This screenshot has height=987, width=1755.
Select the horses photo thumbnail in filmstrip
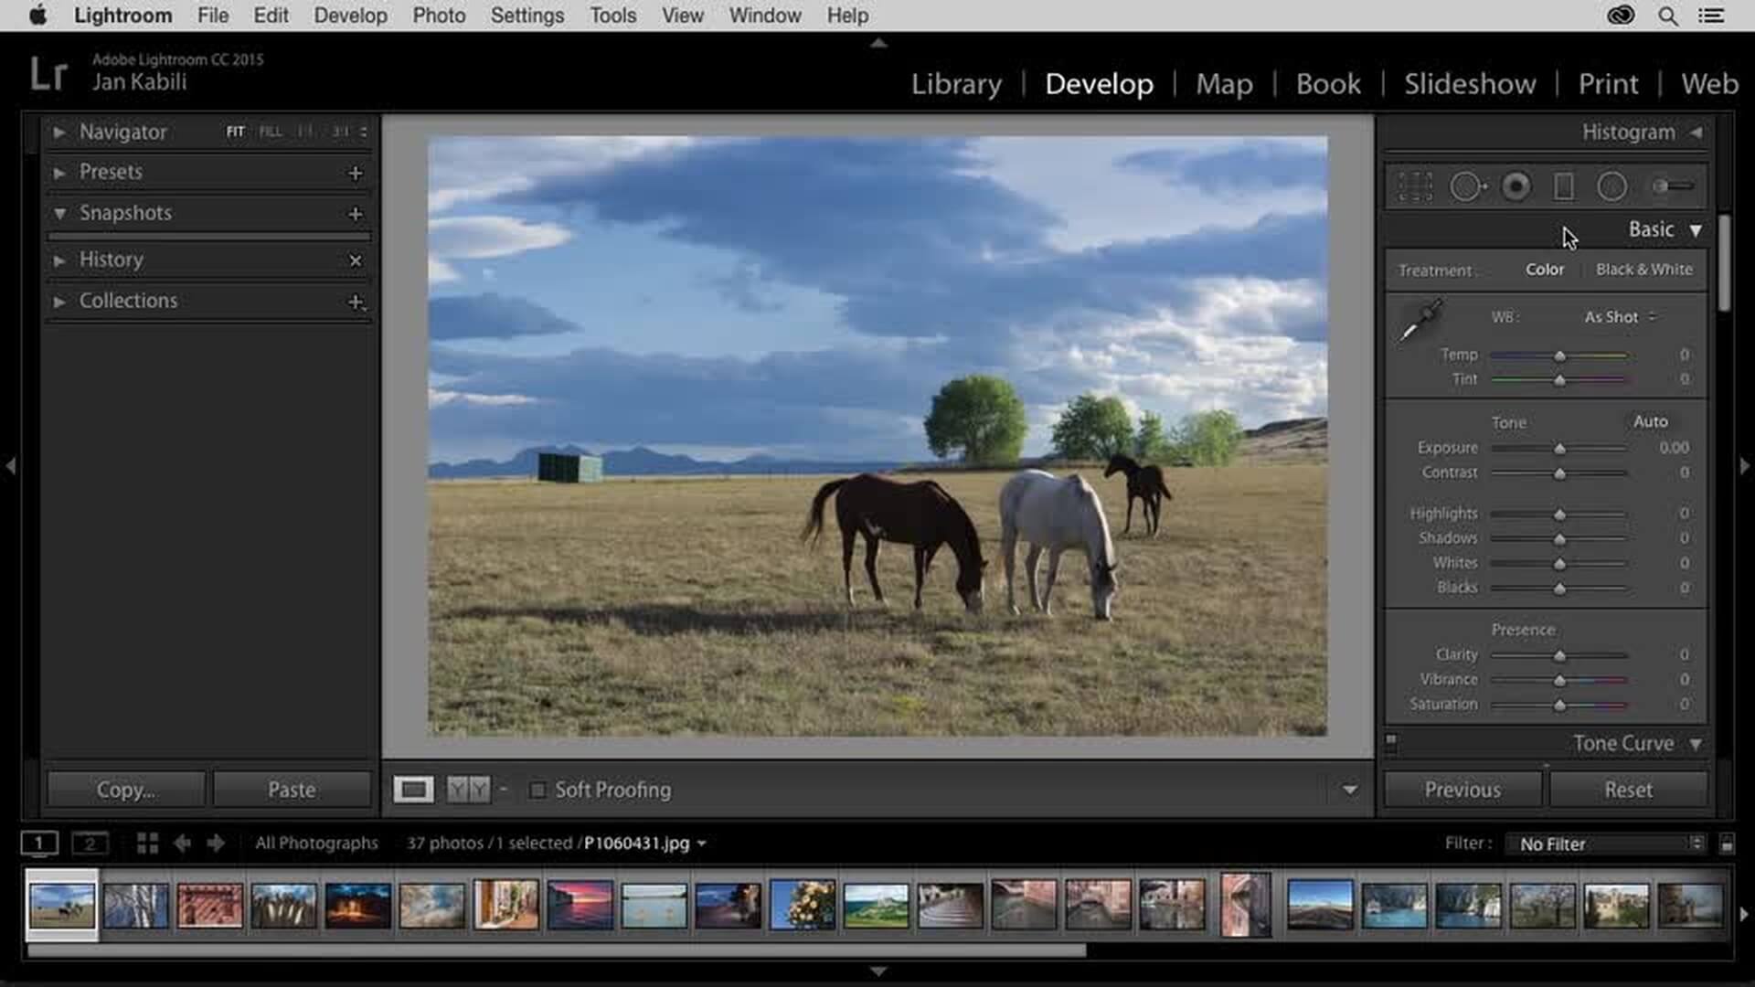pos(61,903)
